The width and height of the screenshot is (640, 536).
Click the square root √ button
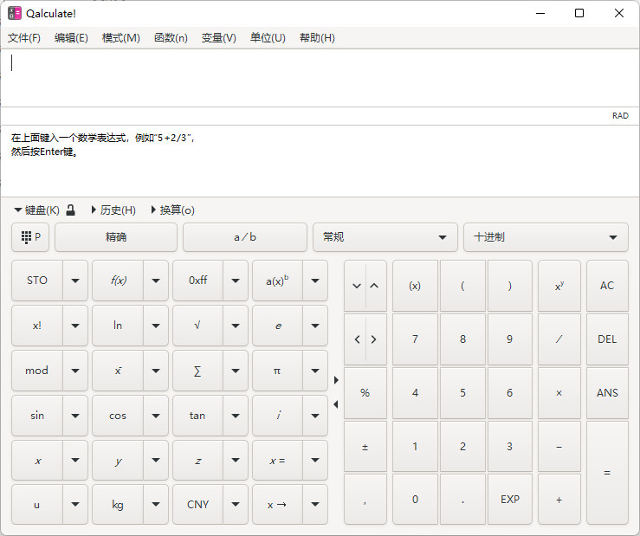(x=197, y=326)
